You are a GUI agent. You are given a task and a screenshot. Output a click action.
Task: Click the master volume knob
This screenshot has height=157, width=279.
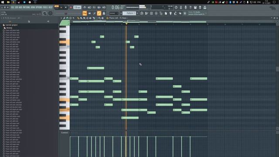(44, 14)
